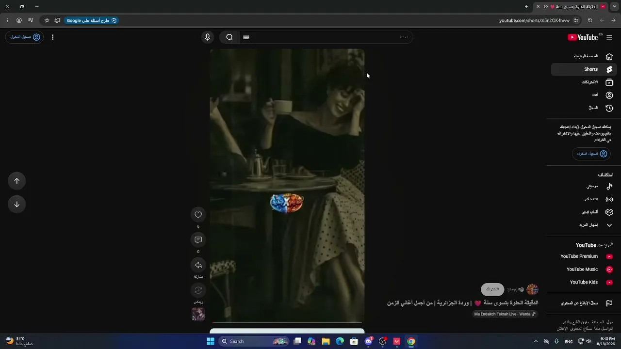Click the YouTube search magnifier button
Screen dimensions: 621x349
(229, 37)
